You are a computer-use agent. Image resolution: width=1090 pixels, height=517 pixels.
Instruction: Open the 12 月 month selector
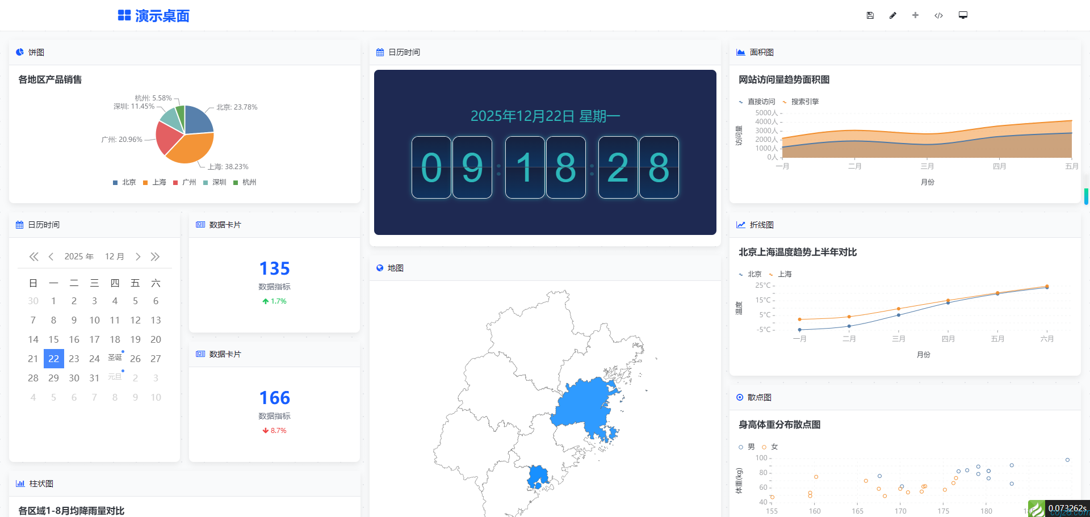(115, 257)
